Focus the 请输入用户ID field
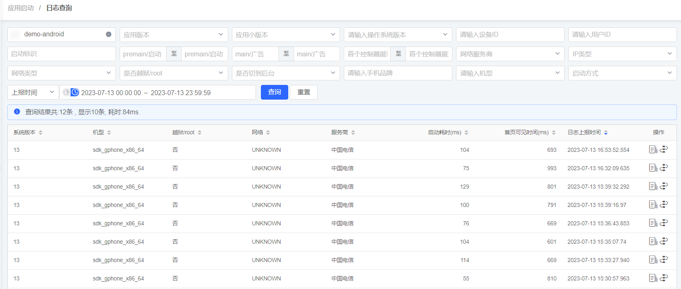Screen dimensions: 681x289 [623, 35]
